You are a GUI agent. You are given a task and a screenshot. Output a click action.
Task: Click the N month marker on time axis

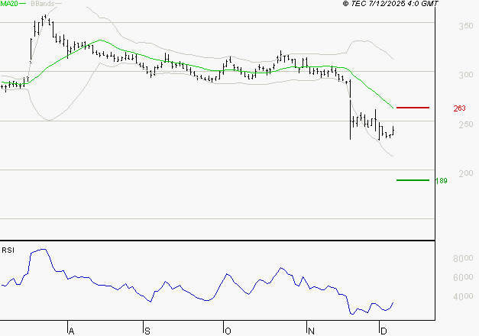tap(311, 331)
